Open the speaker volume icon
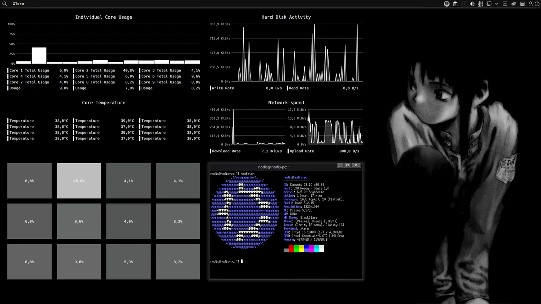 click(472, 4)
